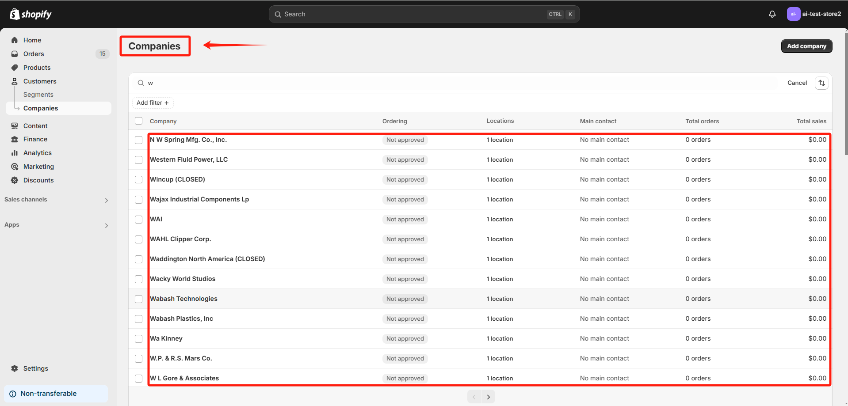The image size is (848, 406).
Task: Open Segments under Customers
Action: pyautogui.click(x=38, y=95)
